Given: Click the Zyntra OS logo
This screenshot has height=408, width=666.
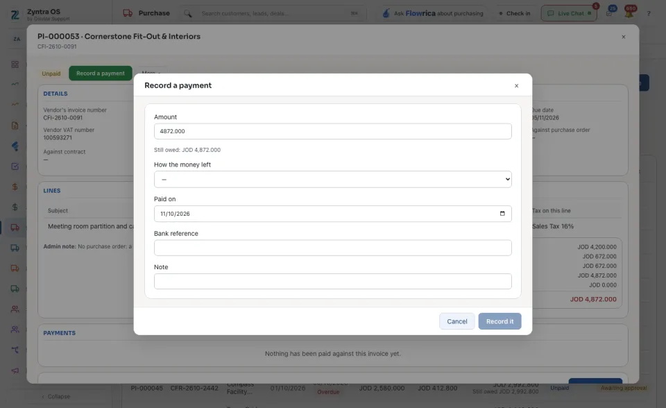Looking at the screenshot, I should (x=15, y=15).
